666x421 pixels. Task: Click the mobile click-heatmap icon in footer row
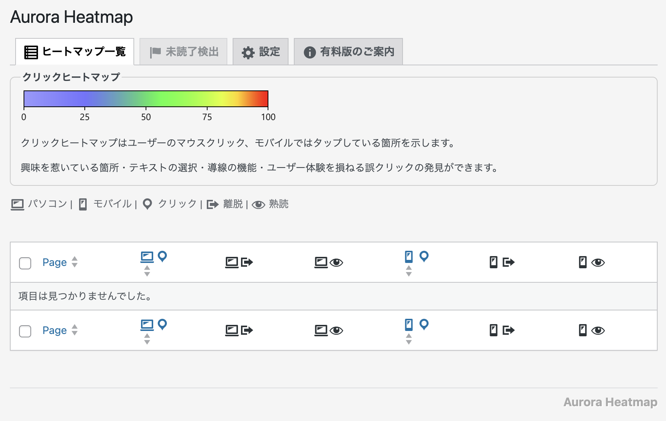click(x=416, y=325)
